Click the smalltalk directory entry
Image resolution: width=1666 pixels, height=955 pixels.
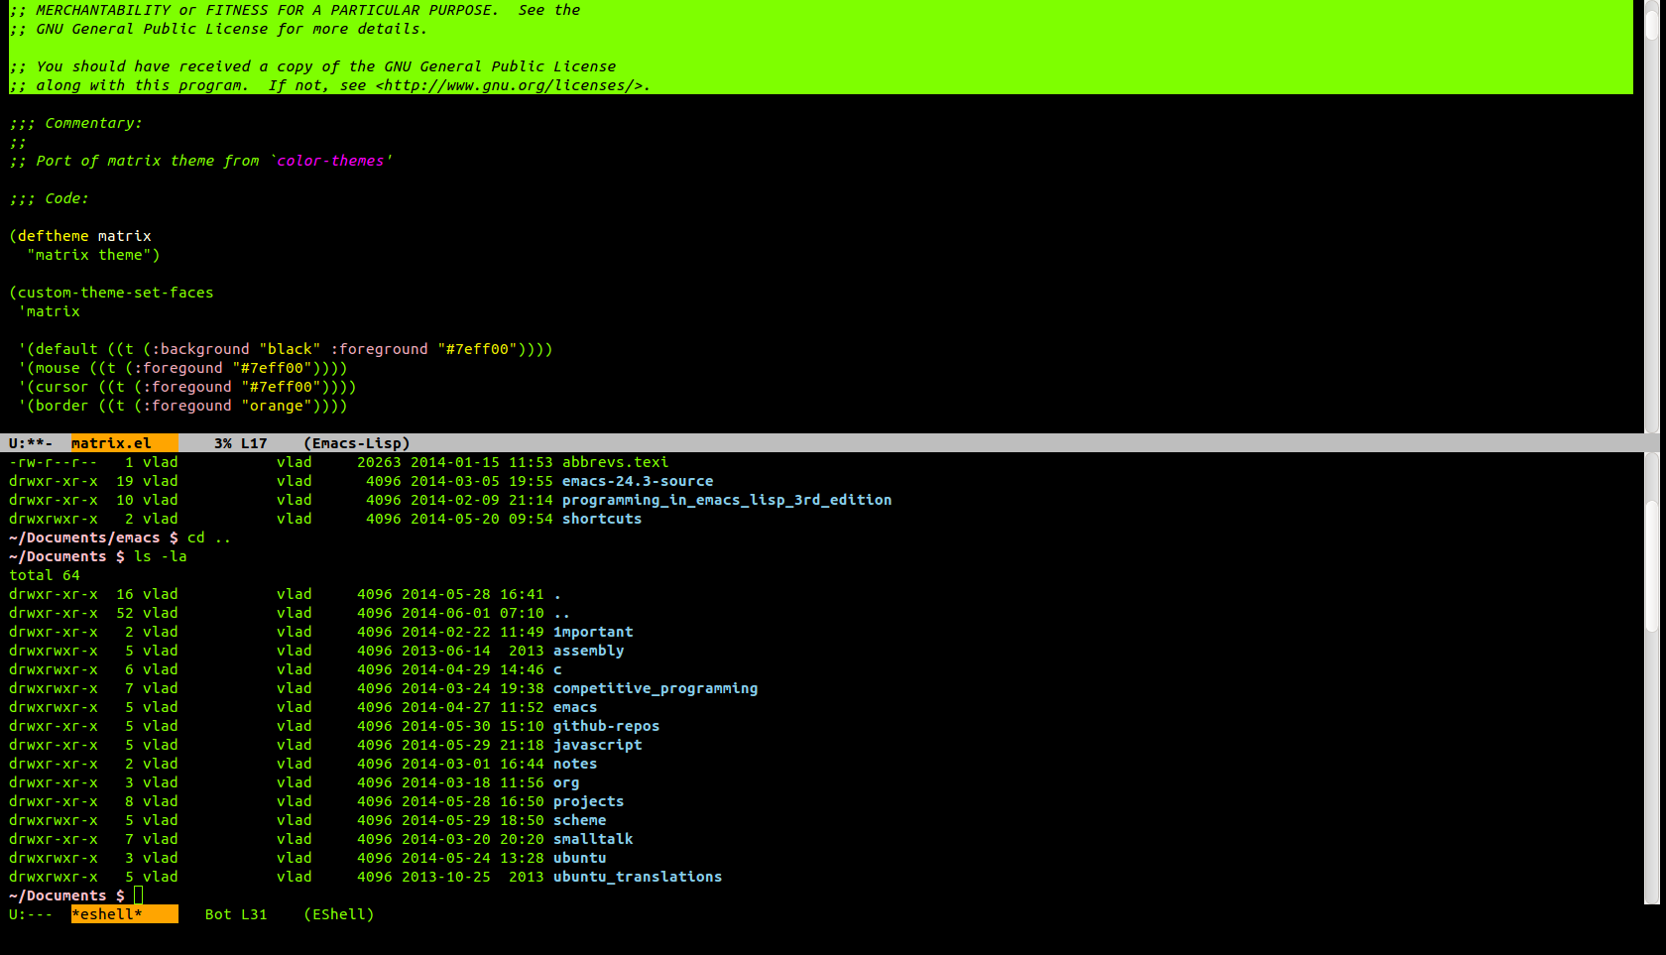(x=593, y=839)
